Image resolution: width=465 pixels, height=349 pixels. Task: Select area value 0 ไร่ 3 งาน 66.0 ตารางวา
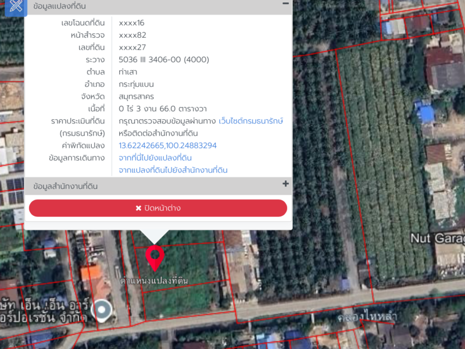(x=163, y=109)
